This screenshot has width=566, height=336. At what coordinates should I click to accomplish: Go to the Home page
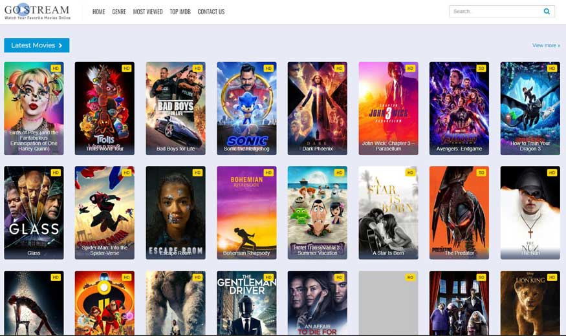click(98, 12)
